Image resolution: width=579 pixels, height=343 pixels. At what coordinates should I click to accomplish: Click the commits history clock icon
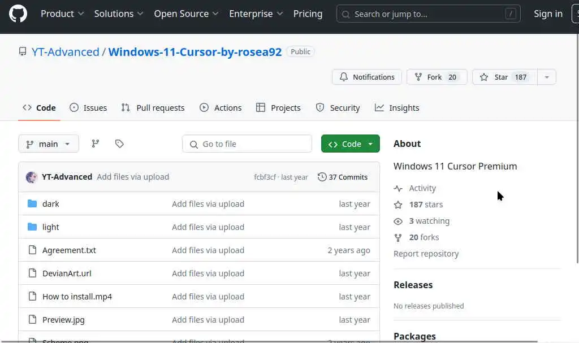click(x=322, y=177)
